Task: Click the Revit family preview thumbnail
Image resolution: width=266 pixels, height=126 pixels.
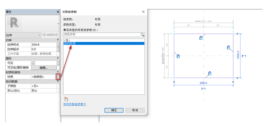Action: pos(14,24)
